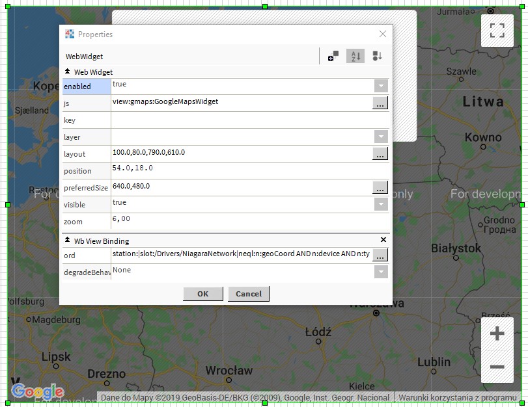Image resolution: width=528 pixels, height=407 pixels.
Task: Zoom out the map with minus button
Action: [497, 367]
